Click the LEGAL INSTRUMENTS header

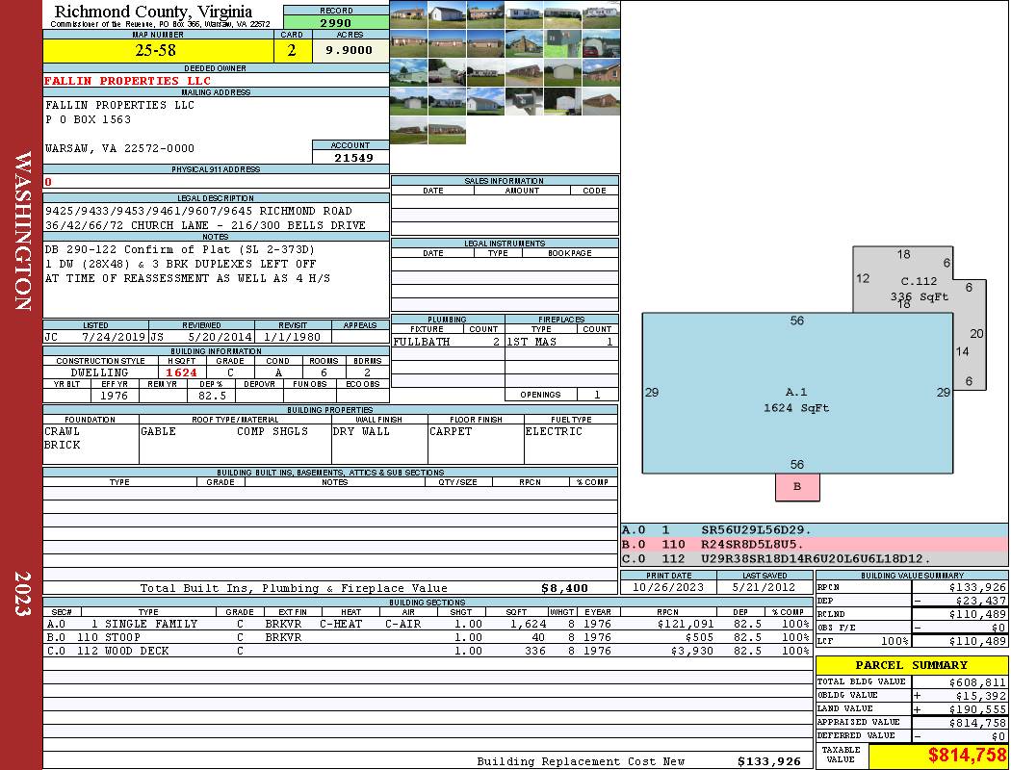point(505,243)
